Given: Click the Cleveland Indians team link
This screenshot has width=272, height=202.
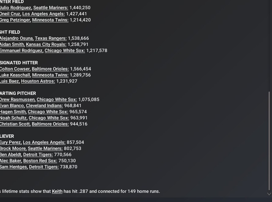Looking at the screenshot, I should tap(44, 106).
